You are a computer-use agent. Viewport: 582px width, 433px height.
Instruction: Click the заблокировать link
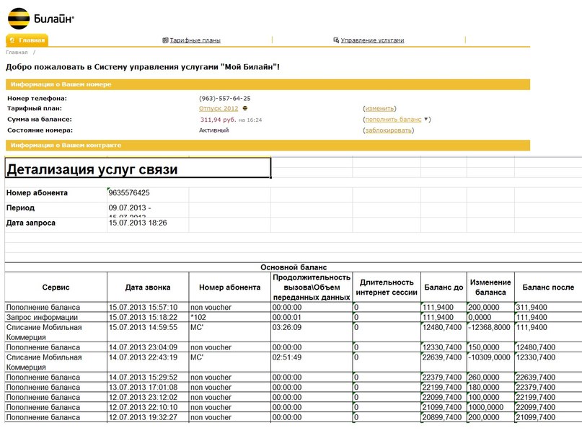(x=388, y=130)
